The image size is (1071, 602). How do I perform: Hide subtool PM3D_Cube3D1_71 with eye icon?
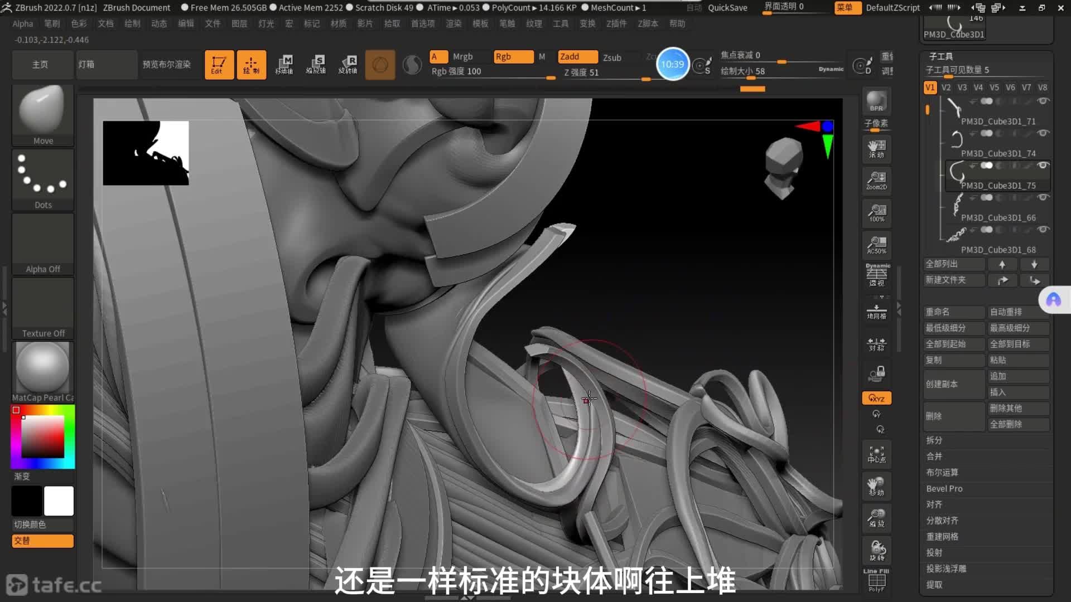click(x=1043, y=101)
